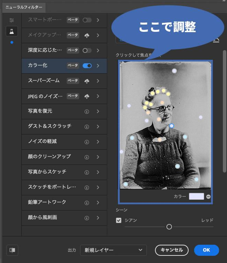Show info for 鉛筆アートワーク filter
This screenshot has width=227, height=263.
pos(87,203)
